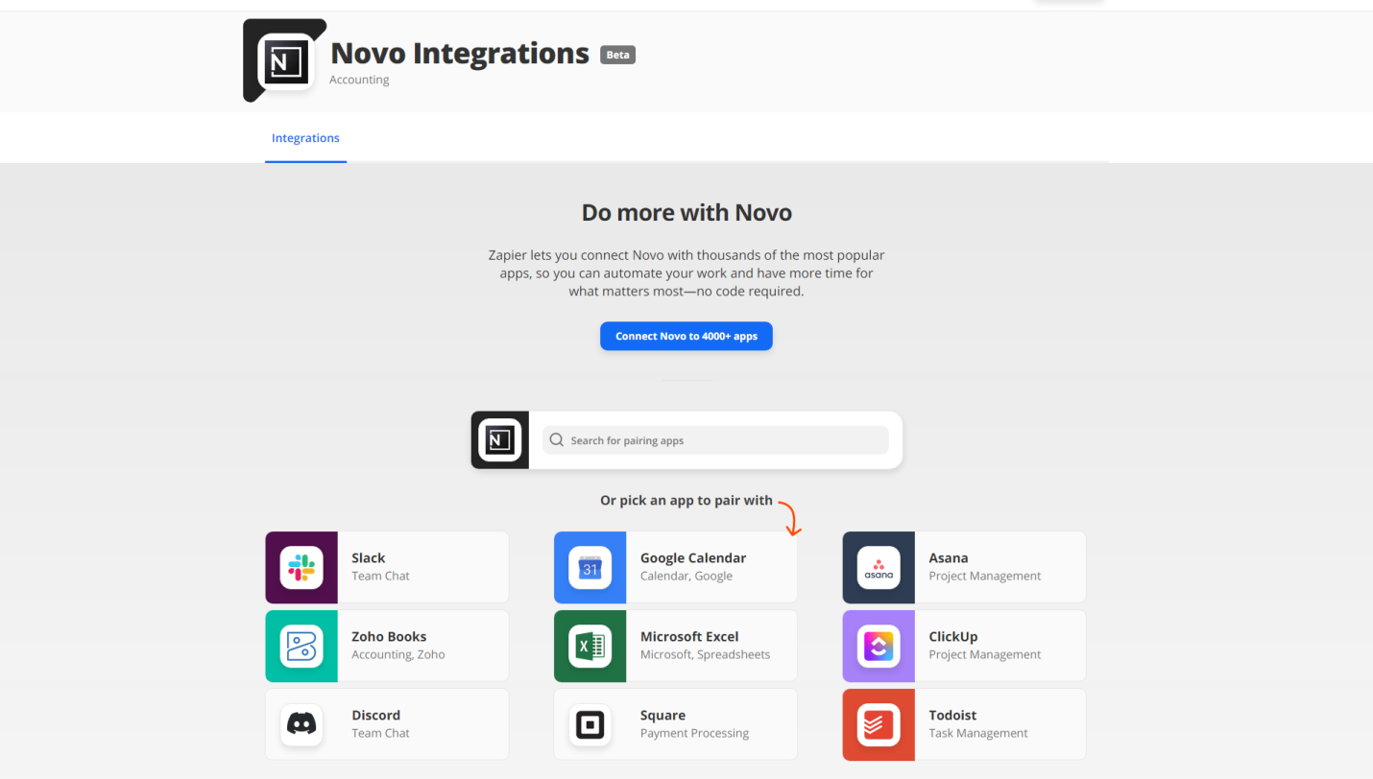Open the ClickUp app icon
This screenshot has height=779, width=1373.
879,646
